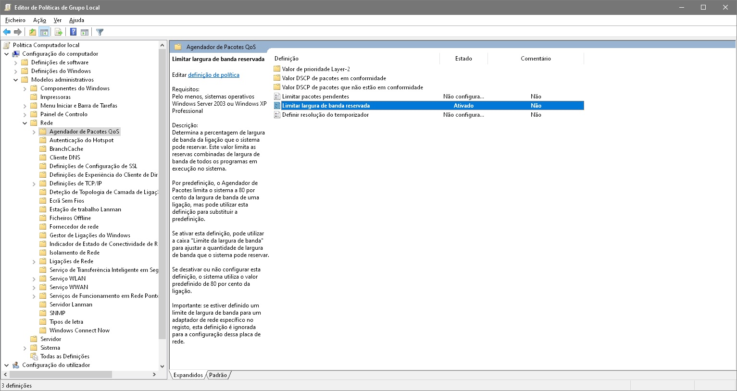The width and height of the screenshot is (737, 391).
Task: Click the tree pane vertical scrollbar thumb
Action: [162, 195]
